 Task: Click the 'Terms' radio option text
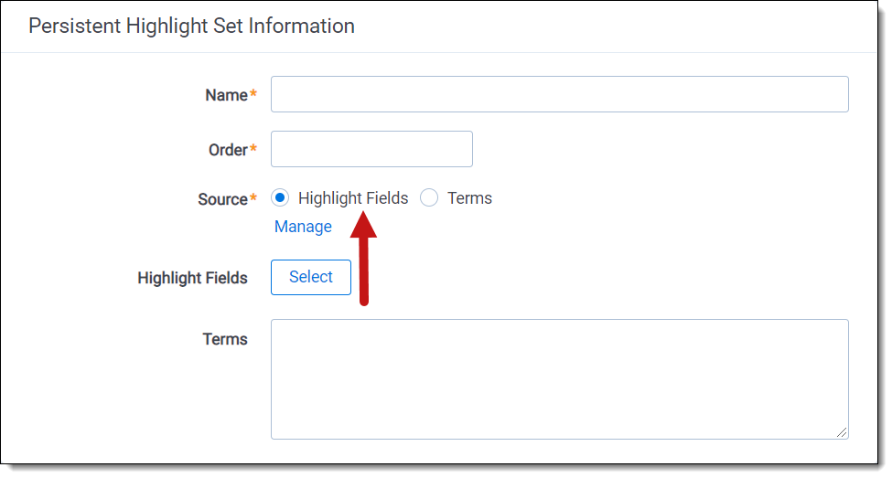(469, 198)
